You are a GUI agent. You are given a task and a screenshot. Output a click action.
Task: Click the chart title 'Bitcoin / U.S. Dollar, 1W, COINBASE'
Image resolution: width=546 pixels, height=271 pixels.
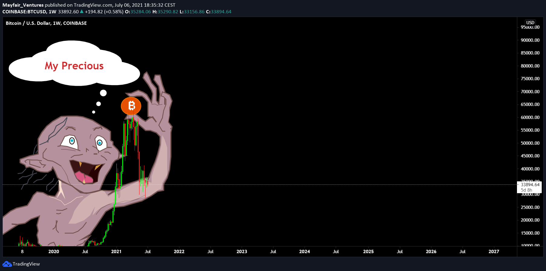[46, 23]
